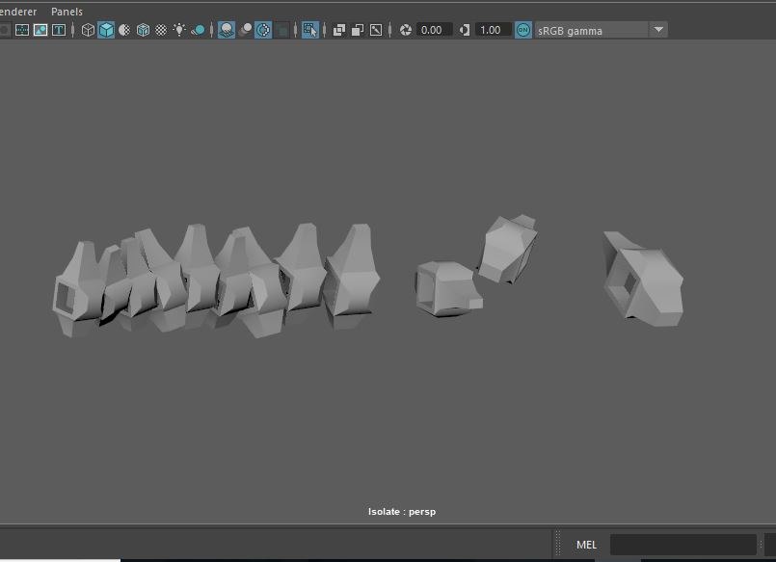
Task: Toggle wireframe on shaded display
Action: (x=143, y=29)
